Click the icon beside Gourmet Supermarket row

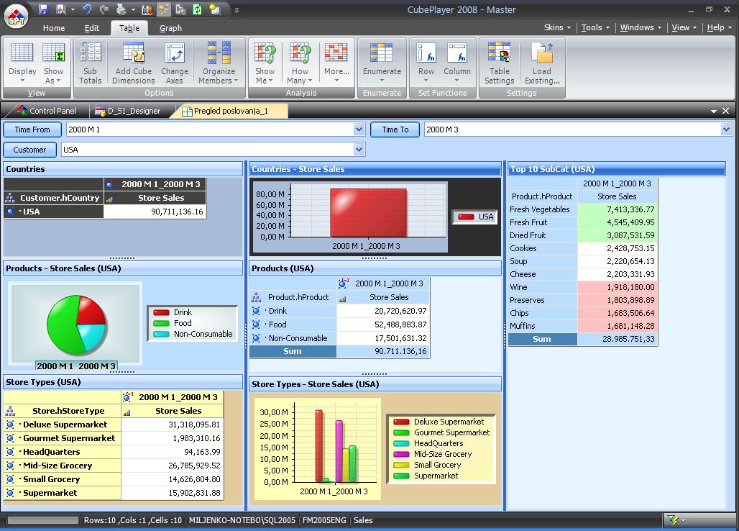click(x=10, y=438)
